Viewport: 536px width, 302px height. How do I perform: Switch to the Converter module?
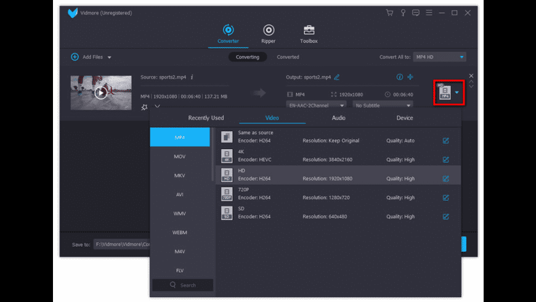point(228,34)
